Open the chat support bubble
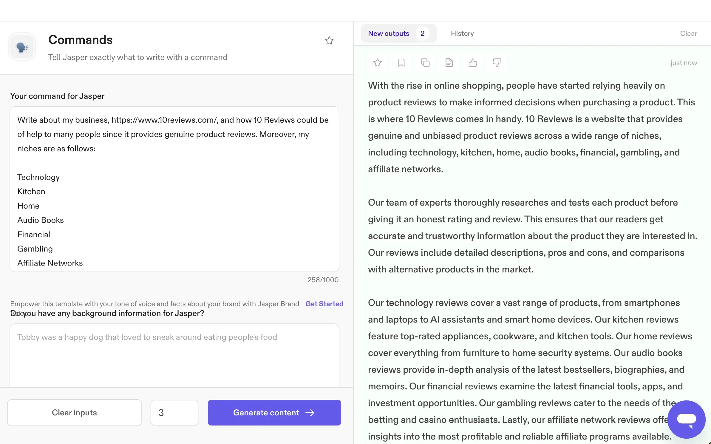This screenshot has width=711, height=444. point(687,419)
